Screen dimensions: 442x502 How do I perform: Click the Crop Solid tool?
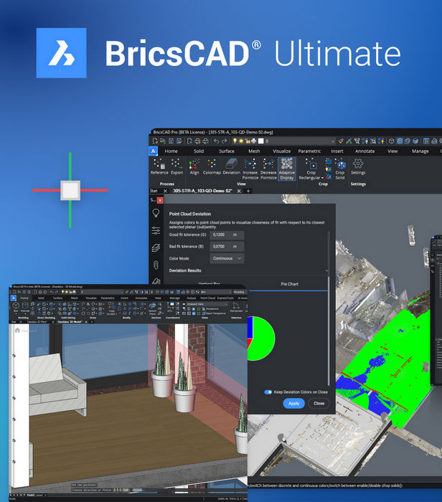tap(340, 169)
